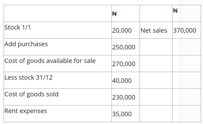This screenshot has width=203, height=124.
Task: Click the Rent expenses row label
Action: pos(26,111)
